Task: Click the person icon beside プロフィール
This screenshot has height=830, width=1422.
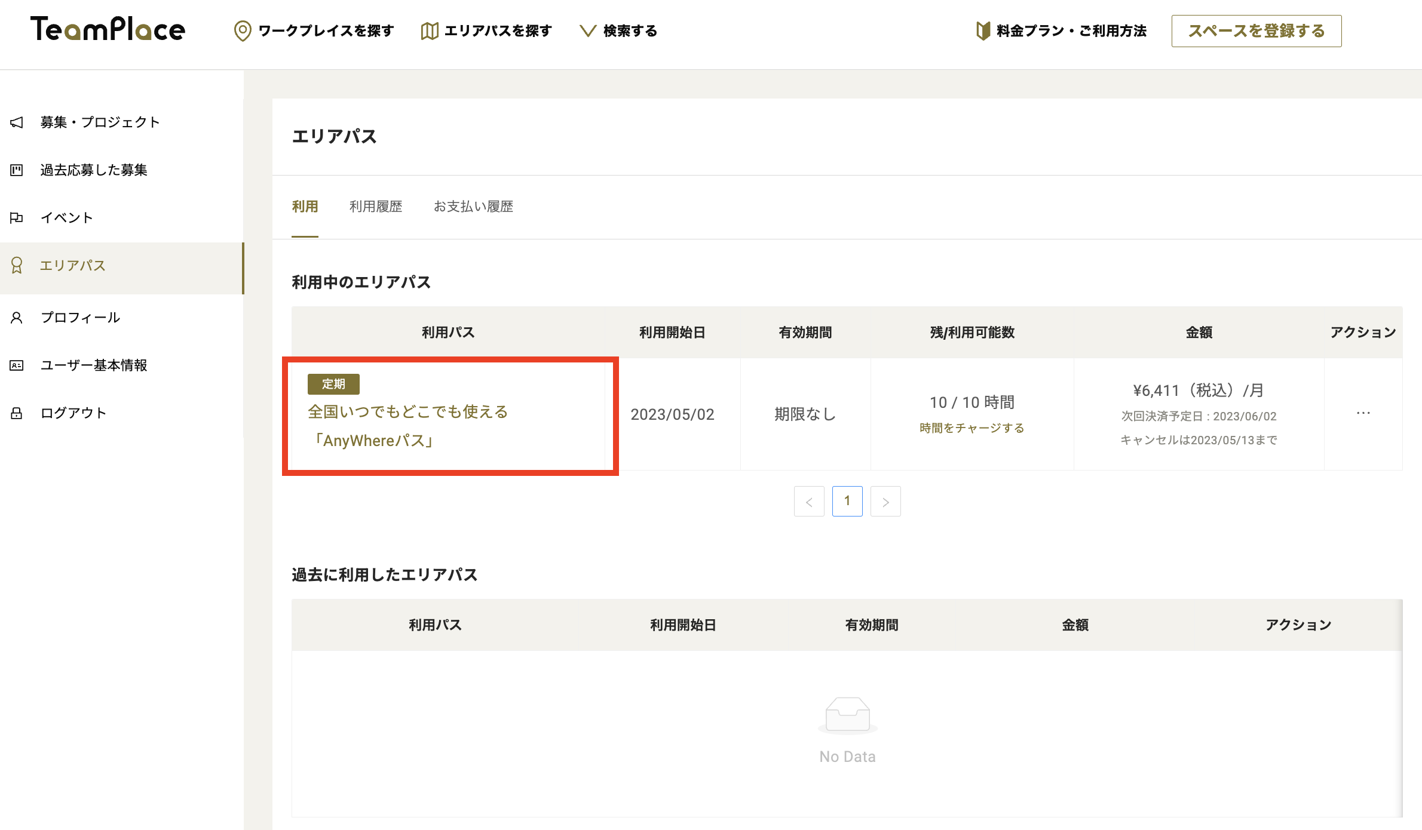Action: 17,318
